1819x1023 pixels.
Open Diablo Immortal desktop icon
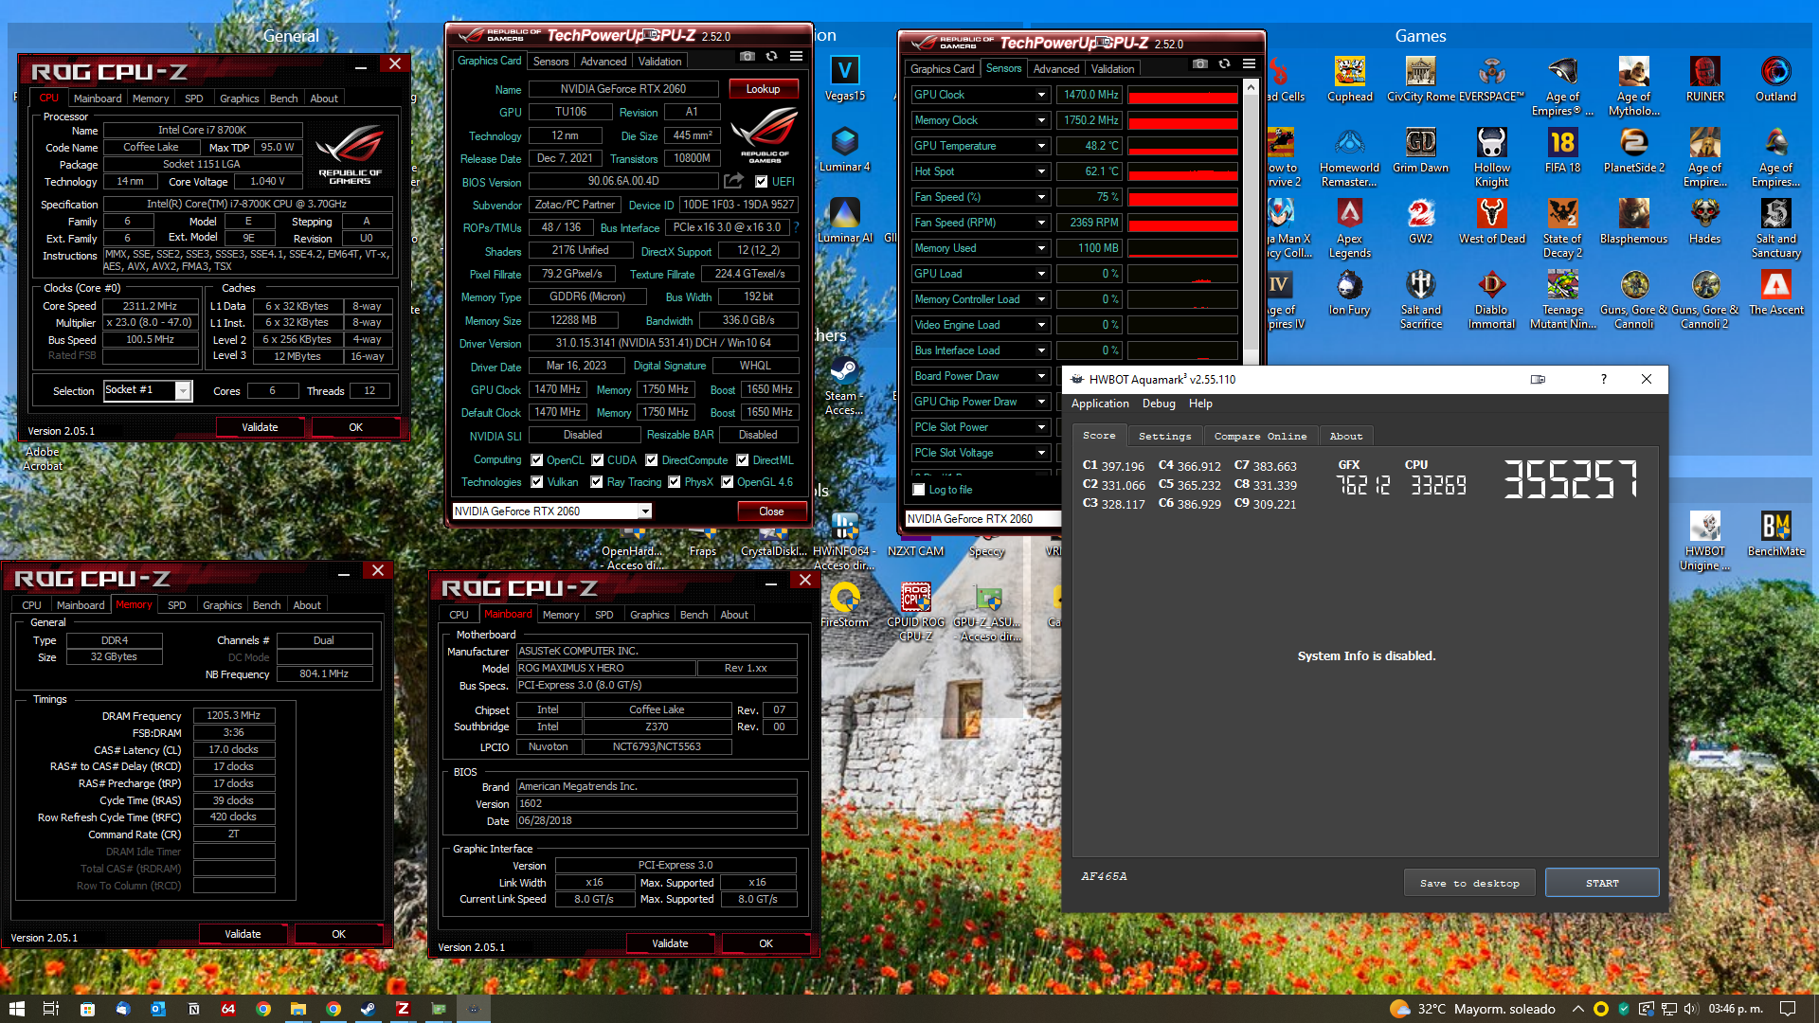click(1491, 299)
